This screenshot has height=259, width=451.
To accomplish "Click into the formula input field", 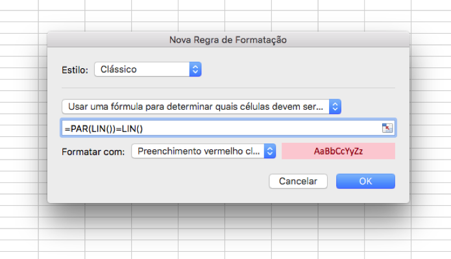I will click(228, 128).
